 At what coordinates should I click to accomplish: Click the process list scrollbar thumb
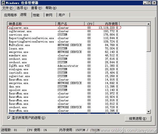[148, 39]
